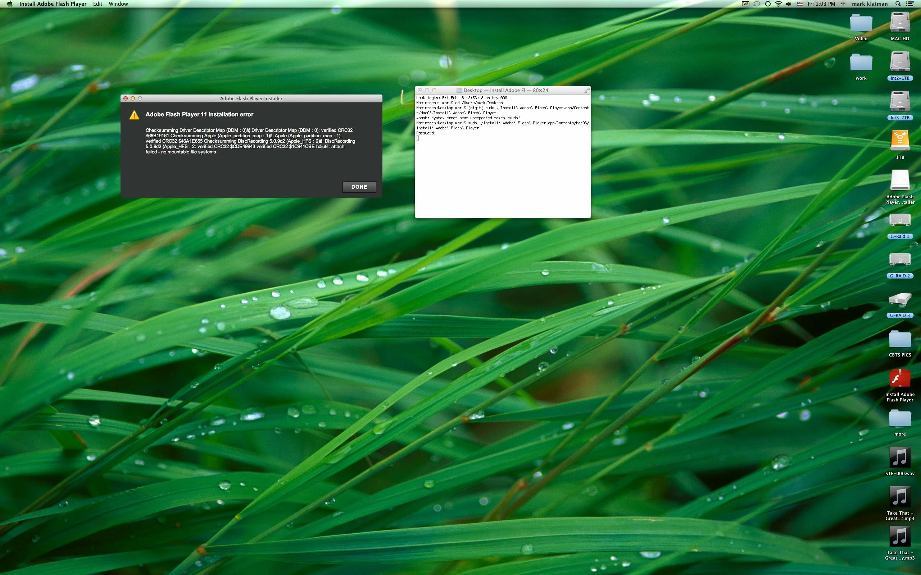Open the Window menu
Viewport: 921px width, 575px height.
pos(118,4)
